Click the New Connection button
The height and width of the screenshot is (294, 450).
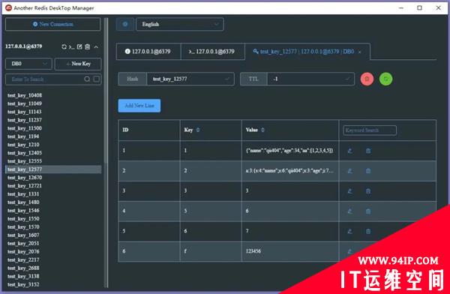(x=52, y=24)
